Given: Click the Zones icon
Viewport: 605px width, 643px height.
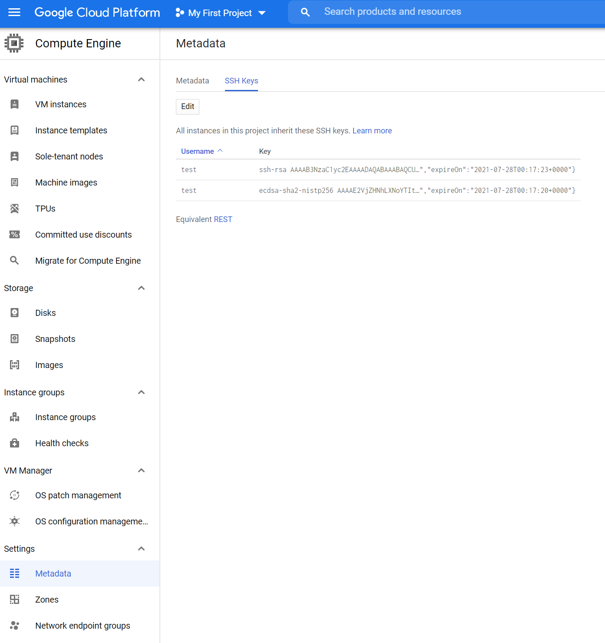Looking at the screenshot, I should pyautogui.click(x=14, y=600).
